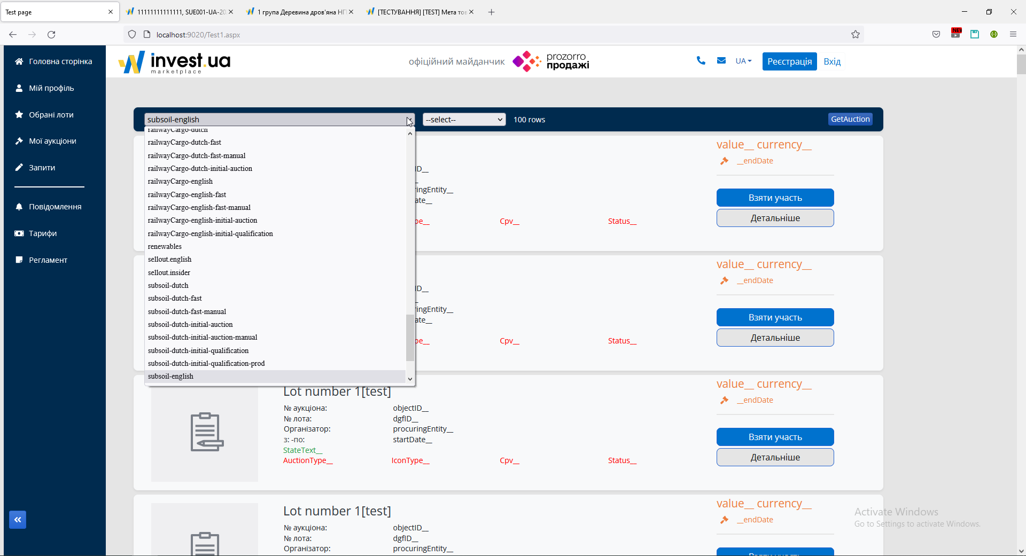Reload the page with the refresh icon
The width and height of the screenshot is (1026, 556).
coord(51,35)
